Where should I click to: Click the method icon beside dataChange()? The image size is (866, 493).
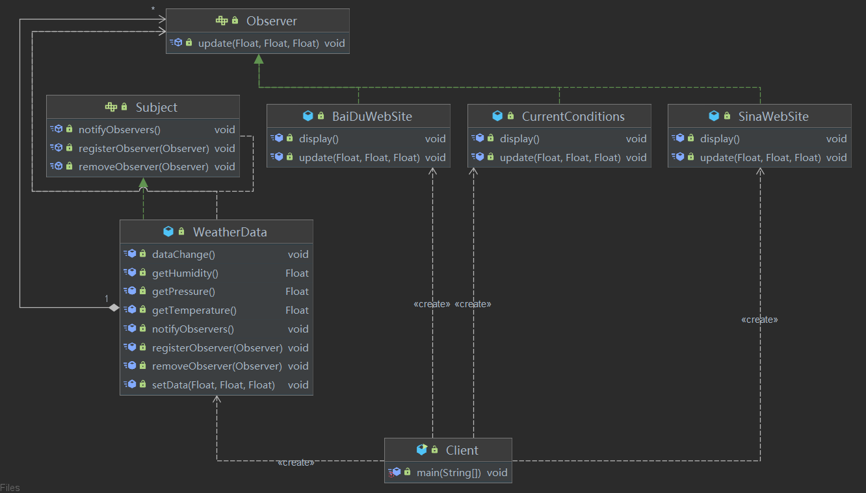[130, 254]
